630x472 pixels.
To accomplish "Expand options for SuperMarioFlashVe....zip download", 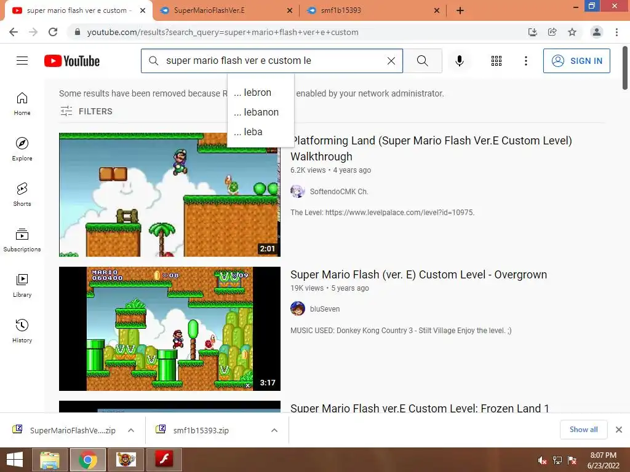I will (x=131, y=430).
